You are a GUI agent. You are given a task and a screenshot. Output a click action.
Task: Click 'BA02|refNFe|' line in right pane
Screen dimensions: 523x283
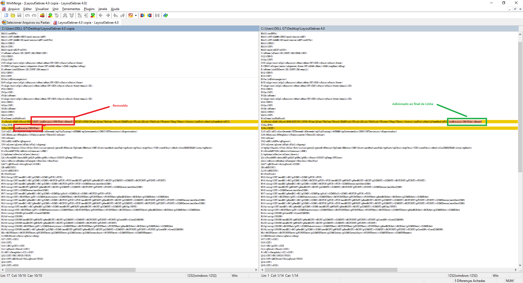tap(269, 33)
